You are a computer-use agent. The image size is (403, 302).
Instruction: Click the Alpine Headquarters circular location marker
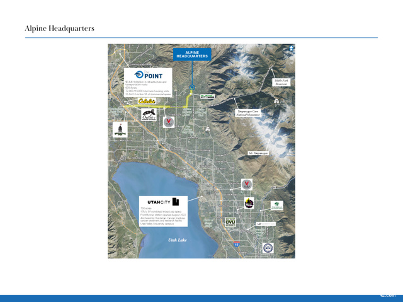pos(191,88)
